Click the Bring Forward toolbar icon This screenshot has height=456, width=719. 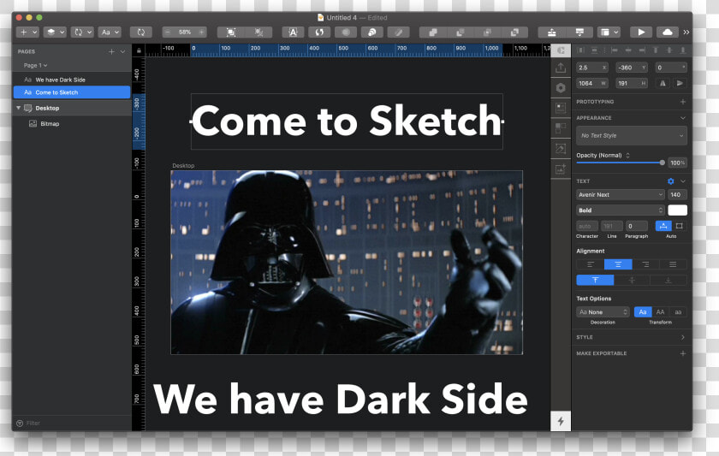point(551,32)
